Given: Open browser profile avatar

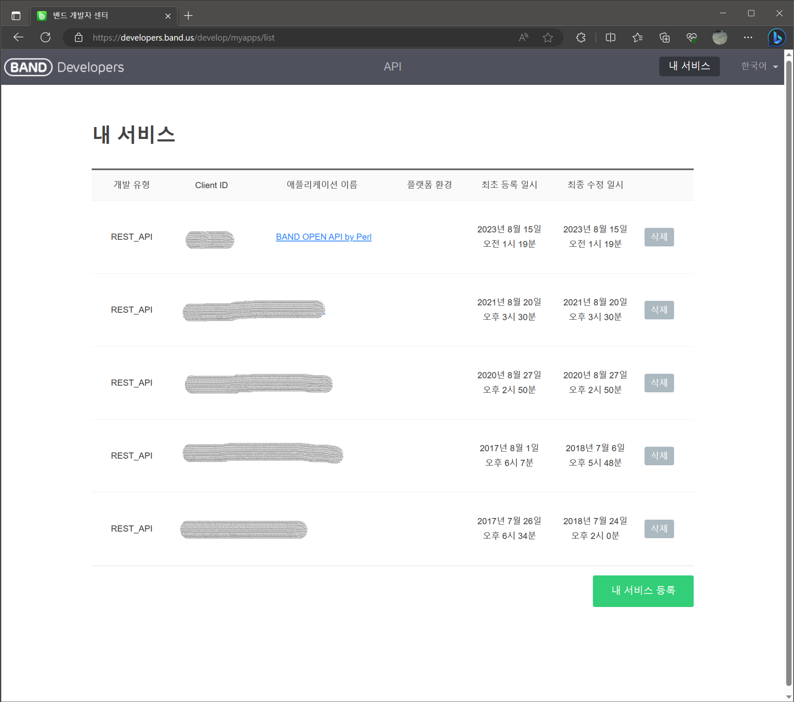Looking at the screenshot, I should pos(720,38).
